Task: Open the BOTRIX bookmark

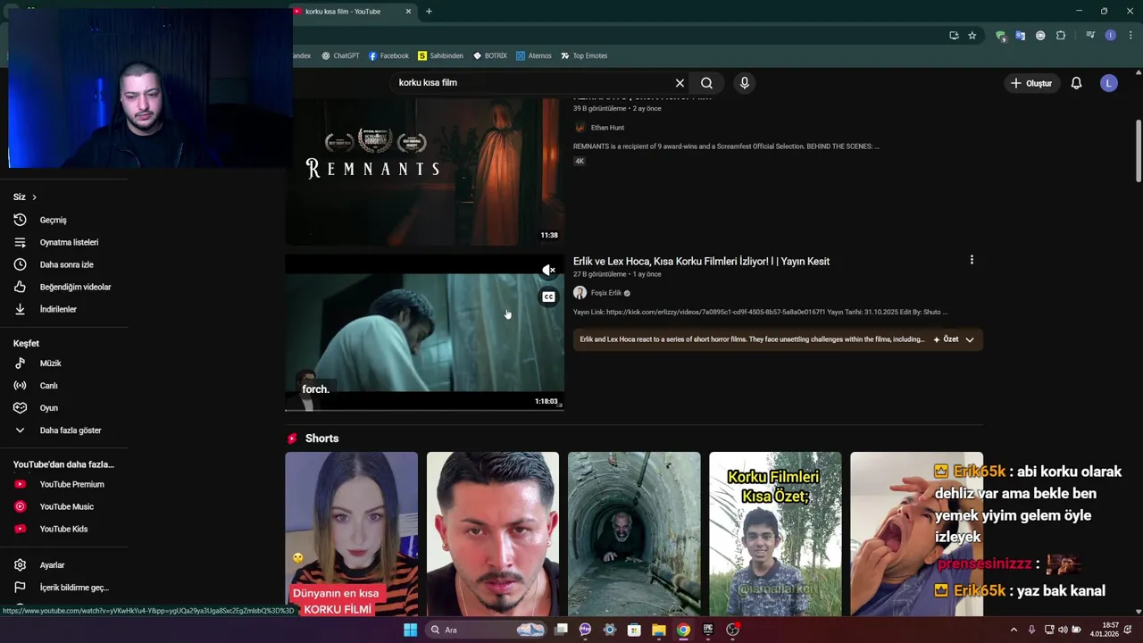Action: (x=490, y=55)
